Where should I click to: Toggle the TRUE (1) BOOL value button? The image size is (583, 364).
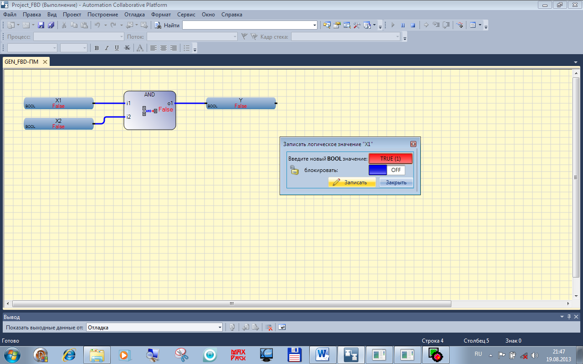pyautogui.click(x=390, y=158)
